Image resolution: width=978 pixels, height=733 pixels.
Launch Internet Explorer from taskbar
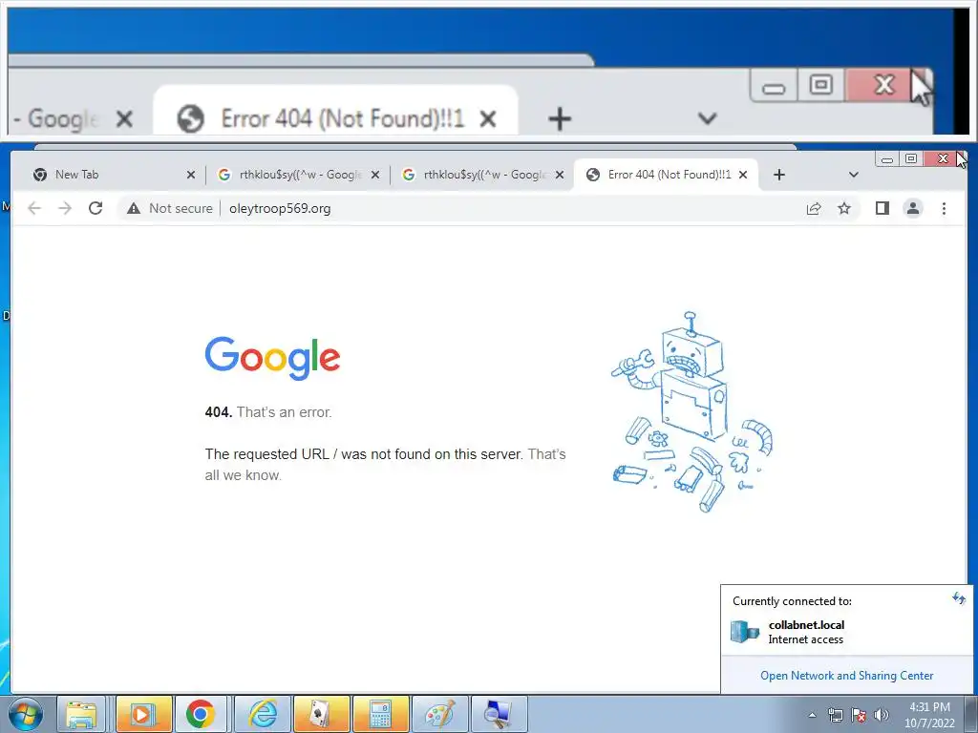coord(263,714)
